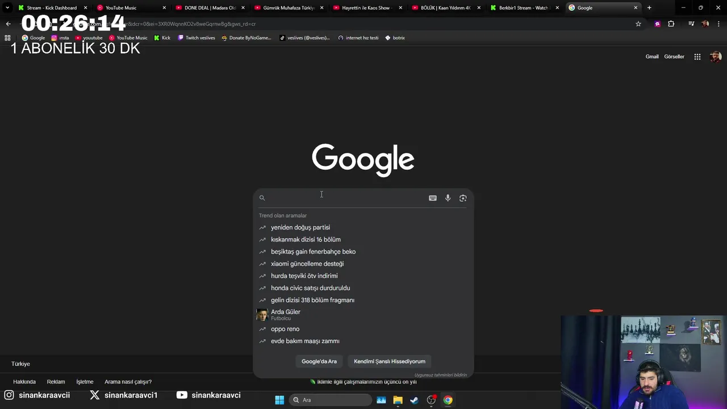Switch to the BÖLÜK Kaan Yıldırım tab

[x=446, y=8]
